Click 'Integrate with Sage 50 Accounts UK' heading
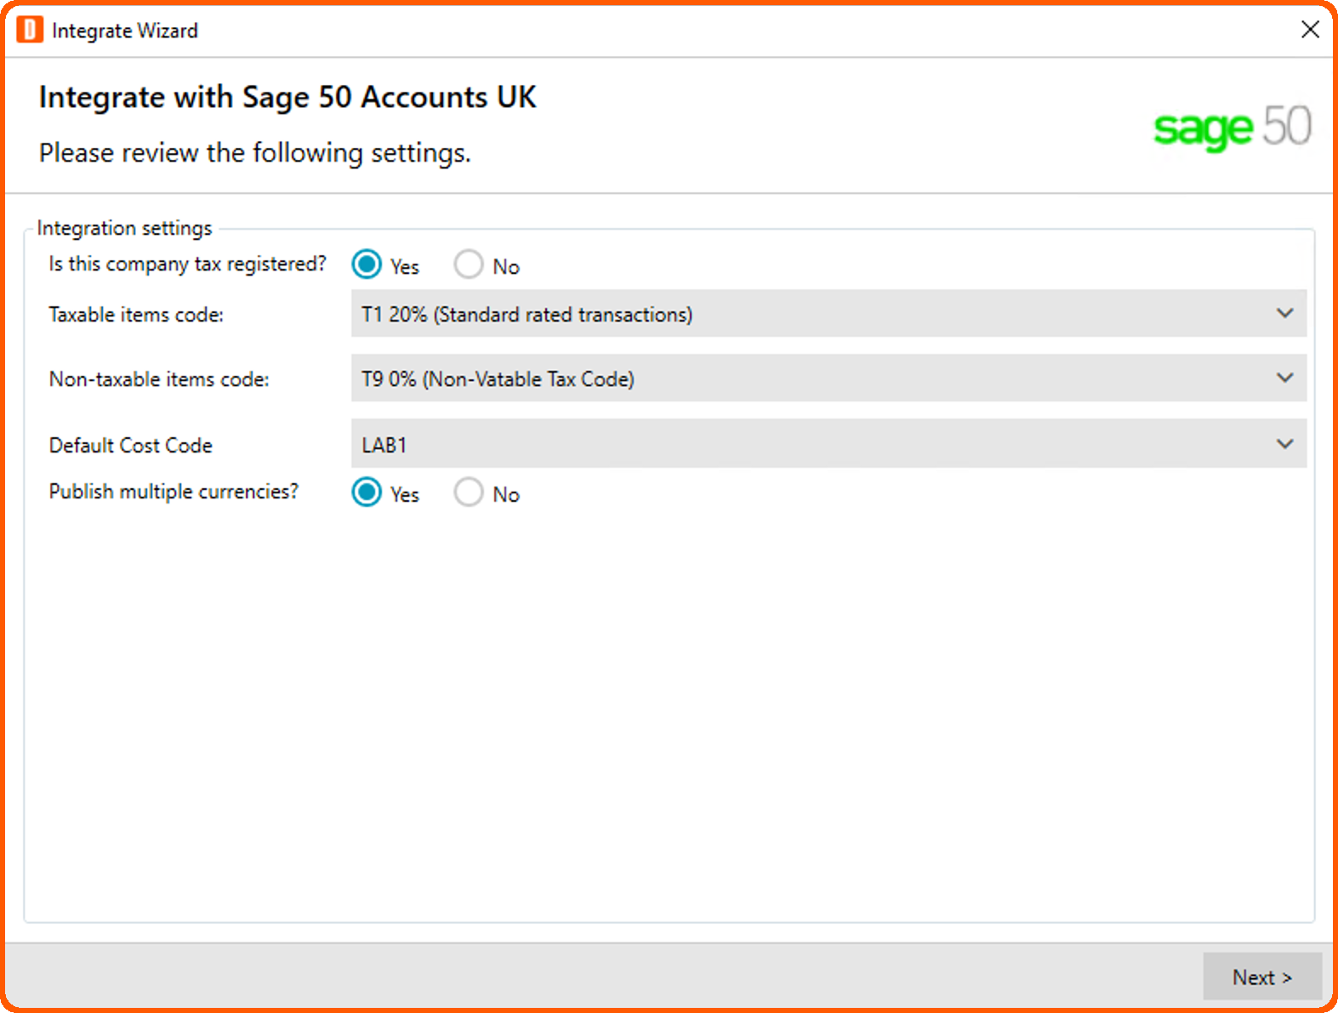 [288, 97]
